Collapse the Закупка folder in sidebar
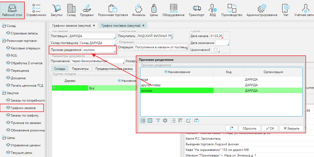 4,93
